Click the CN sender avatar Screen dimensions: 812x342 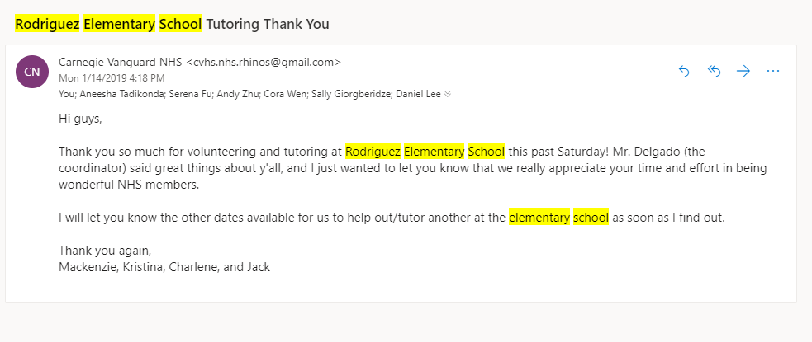point(31,72)
